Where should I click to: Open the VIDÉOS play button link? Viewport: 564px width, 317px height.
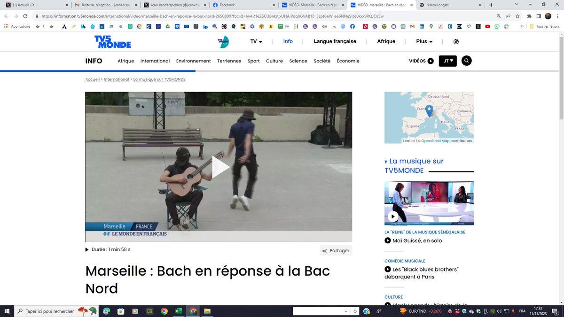point(421,61)
